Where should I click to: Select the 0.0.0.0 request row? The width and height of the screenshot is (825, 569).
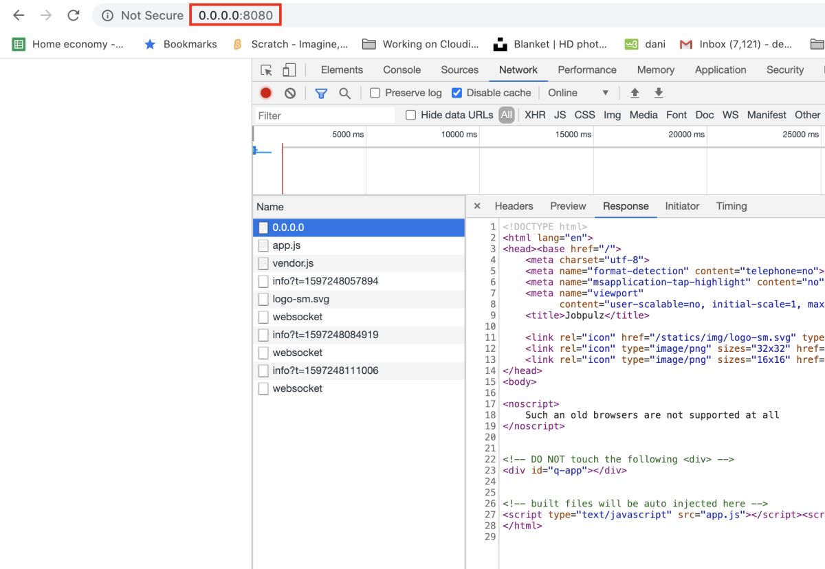pyautogui.click(x=359, y=227)
